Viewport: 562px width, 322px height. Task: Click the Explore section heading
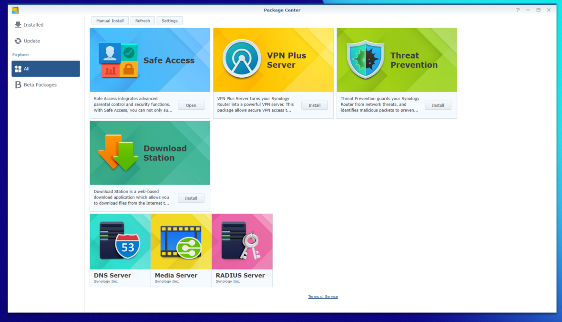coord(20,54)
